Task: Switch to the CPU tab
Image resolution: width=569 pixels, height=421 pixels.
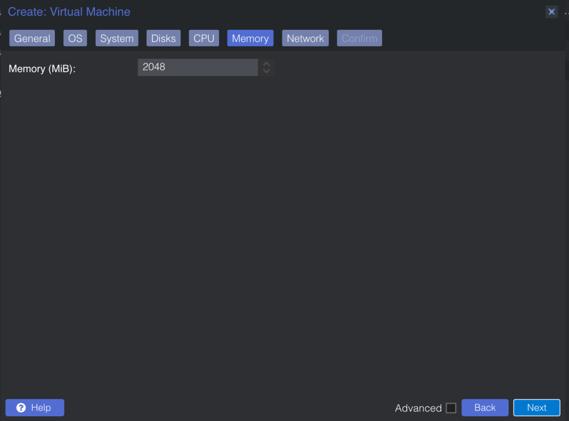Action: click(x=204, y=38)
